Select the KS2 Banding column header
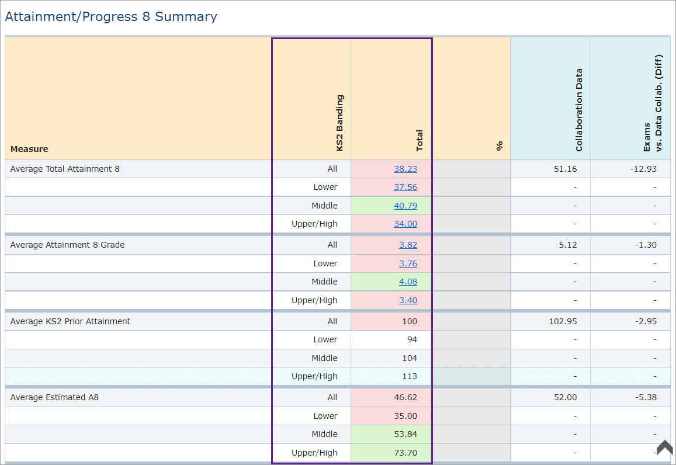 point(339,123)
